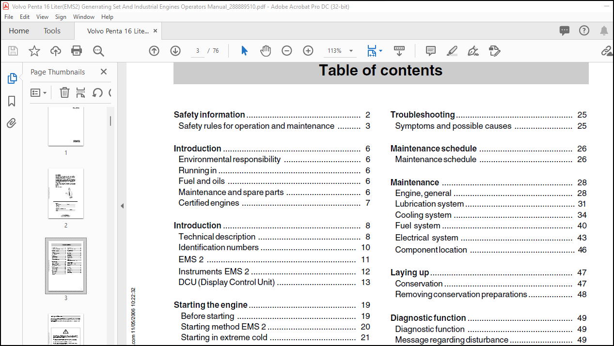Rotate pages counterclockwise in the thumbnails panel
The width and height of the screenshot is (614, 346).
[x=97, y=92]
